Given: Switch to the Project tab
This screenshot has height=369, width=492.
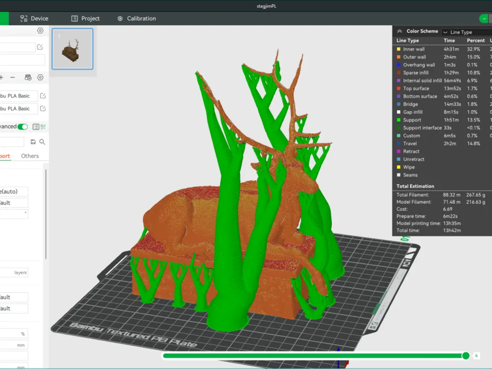Looking at the screenshot, I should pos(85,19).
